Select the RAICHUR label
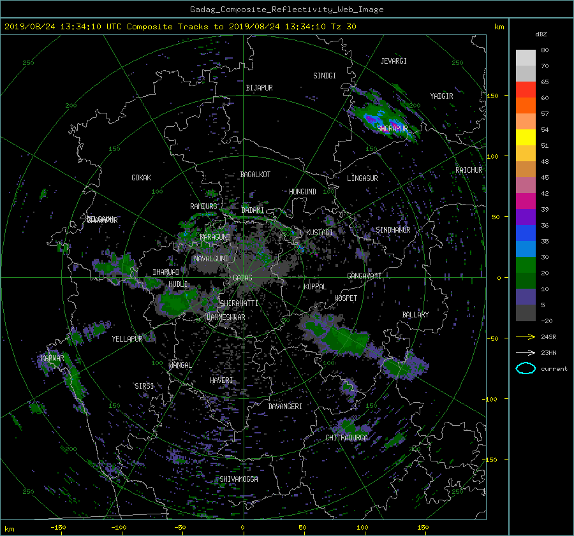This screenshot has width=574, height=536. coord(469,170)
